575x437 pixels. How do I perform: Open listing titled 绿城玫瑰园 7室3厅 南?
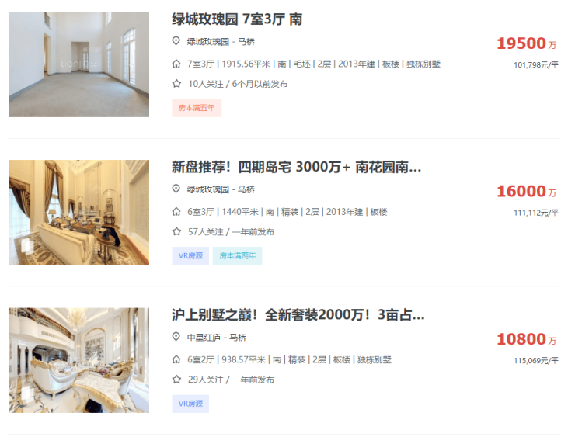(237, 19)
